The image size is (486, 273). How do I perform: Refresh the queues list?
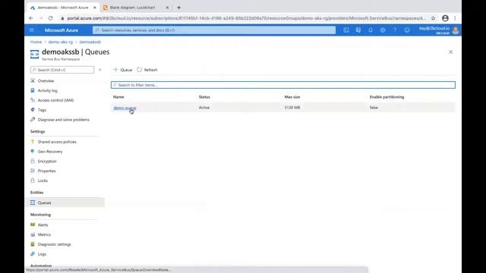tap(147, 70)
